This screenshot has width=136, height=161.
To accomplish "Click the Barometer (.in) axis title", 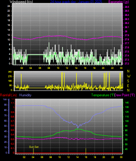I will (x=118, y=2).
